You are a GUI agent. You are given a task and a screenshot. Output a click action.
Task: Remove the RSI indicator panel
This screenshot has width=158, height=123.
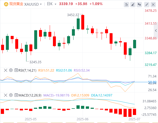(6, 70)
